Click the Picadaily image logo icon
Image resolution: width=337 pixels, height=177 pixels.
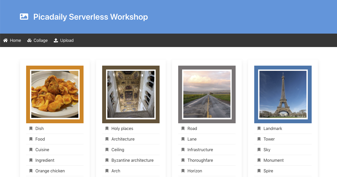[x=24, y=17]
